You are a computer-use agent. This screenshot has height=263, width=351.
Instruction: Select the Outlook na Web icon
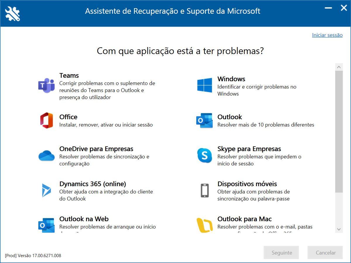click(x=47, y=225)
